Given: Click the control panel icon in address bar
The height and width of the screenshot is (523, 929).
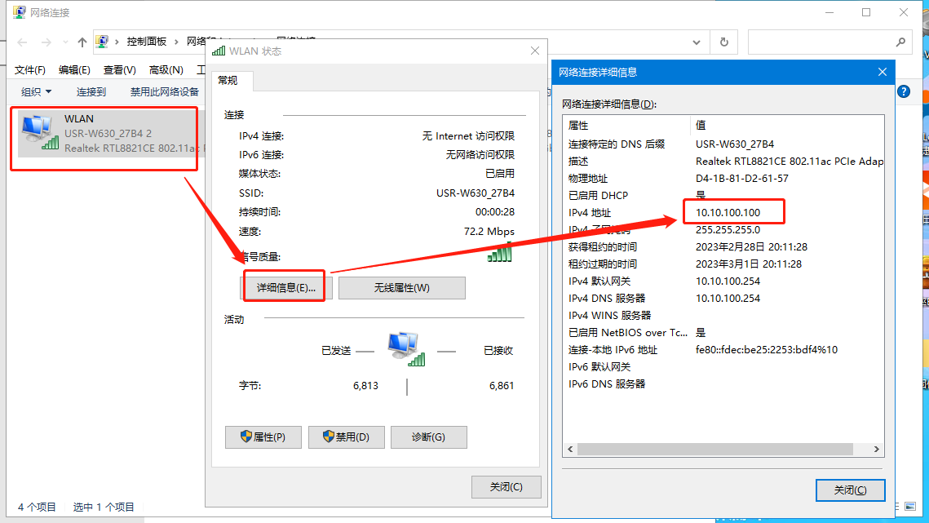Looking at the screenshot, I should [x=103, y=42].
